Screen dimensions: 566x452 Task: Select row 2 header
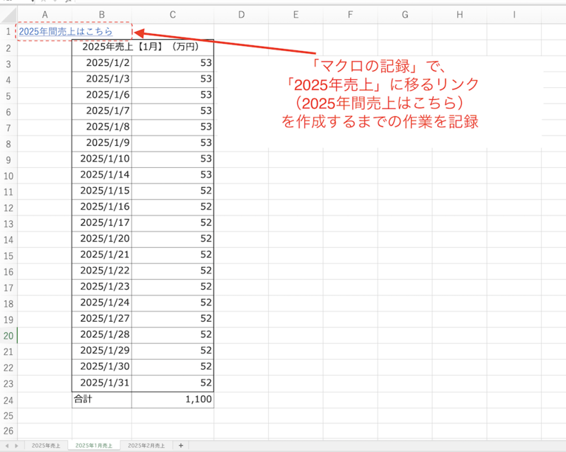coord(8,48)
